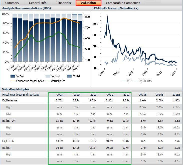183x165 pixels.
Task: Click the % Sell legend swatch
Action: pyautogui.click(x=69, y=76)
